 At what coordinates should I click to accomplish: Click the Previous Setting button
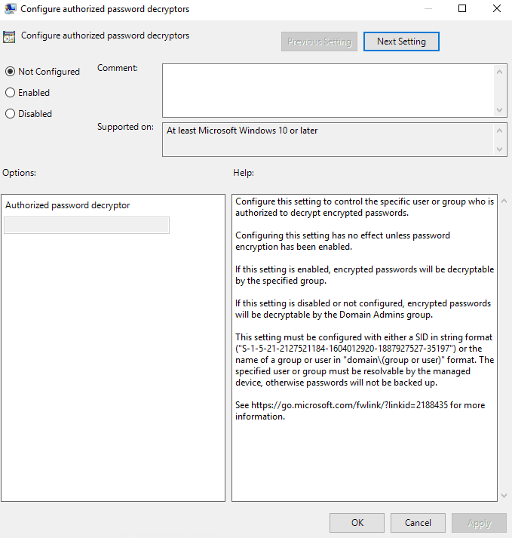(319, 42)
